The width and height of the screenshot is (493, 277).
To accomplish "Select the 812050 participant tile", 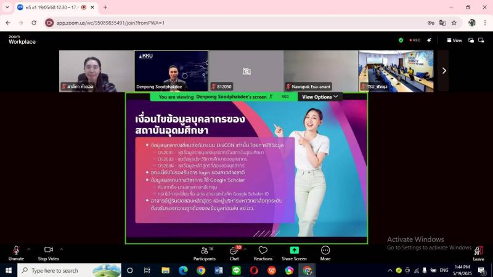I will 246,71.
